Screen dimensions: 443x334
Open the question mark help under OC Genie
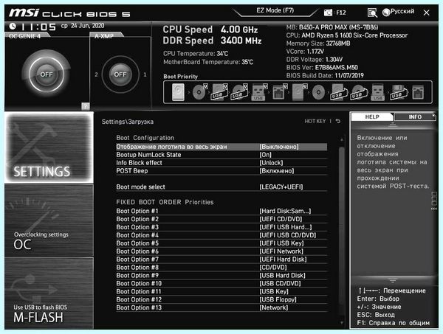[x=86, y=106]
